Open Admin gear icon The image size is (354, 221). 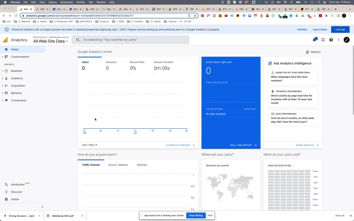click(6, 199)
